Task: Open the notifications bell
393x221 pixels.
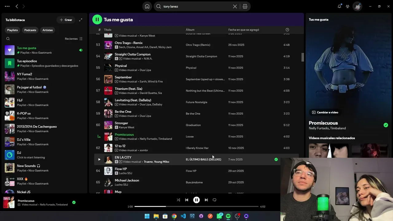Action: [x=339, y=6]
